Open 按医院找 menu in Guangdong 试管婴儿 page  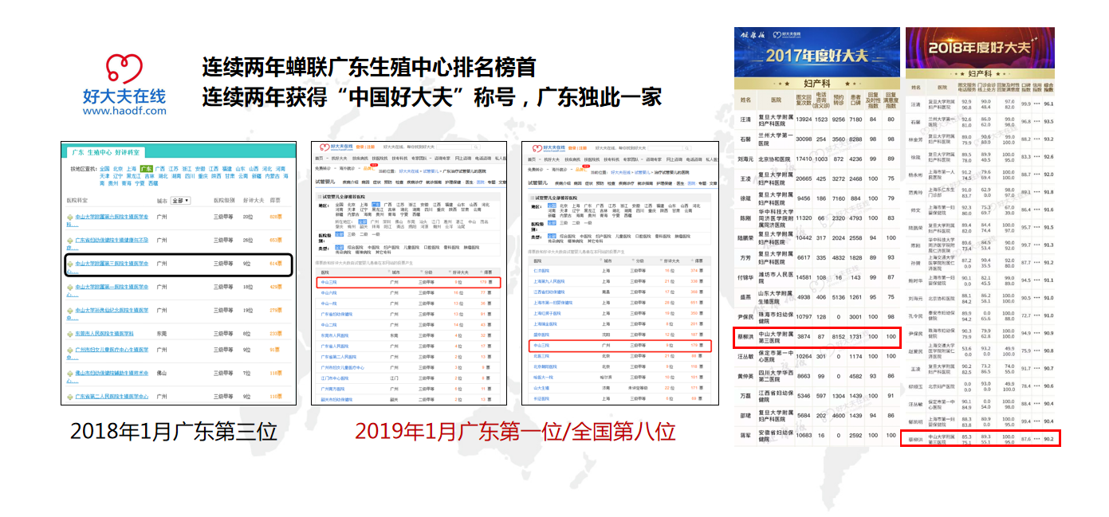(x=379, y=159)
